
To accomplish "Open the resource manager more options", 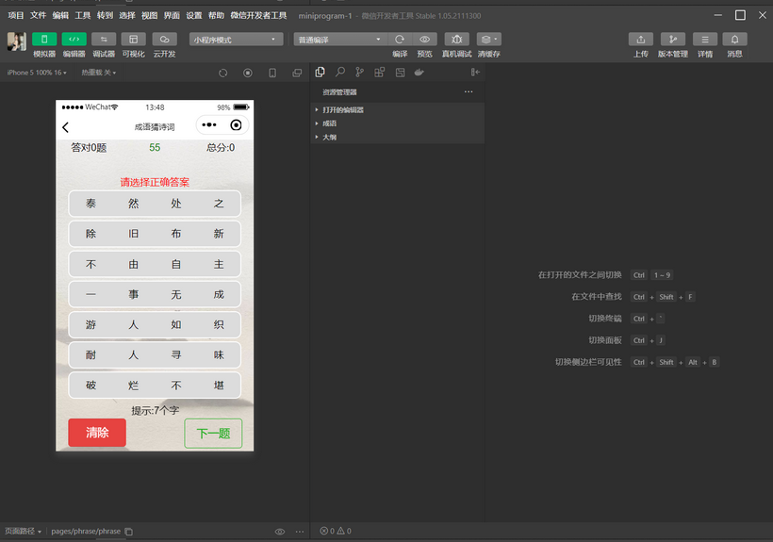I will [469, 91].
